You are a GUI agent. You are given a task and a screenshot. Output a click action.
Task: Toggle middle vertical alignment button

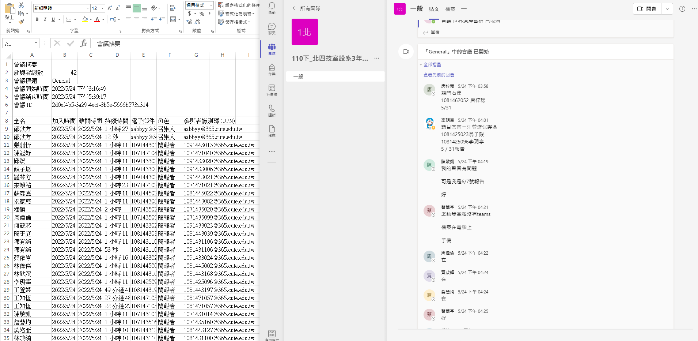tap(137, 8)
